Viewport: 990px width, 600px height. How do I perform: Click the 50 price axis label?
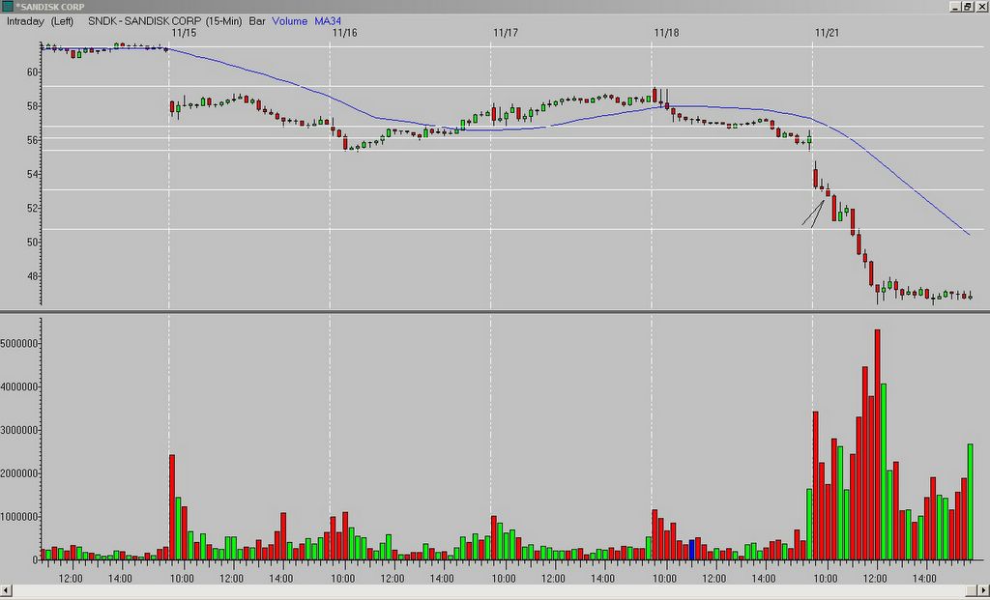(33, 243)
